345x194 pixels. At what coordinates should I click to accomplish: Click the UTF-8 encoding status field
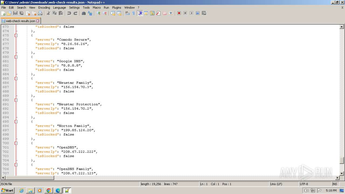(x=315, y=184)
